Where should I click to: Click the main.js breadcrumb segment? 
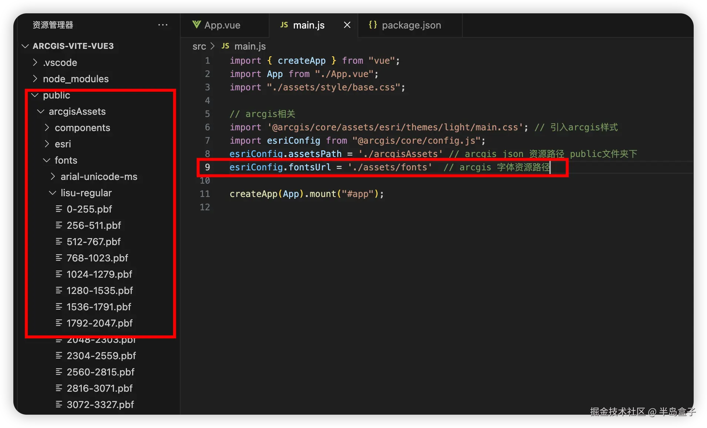[250, 46]
